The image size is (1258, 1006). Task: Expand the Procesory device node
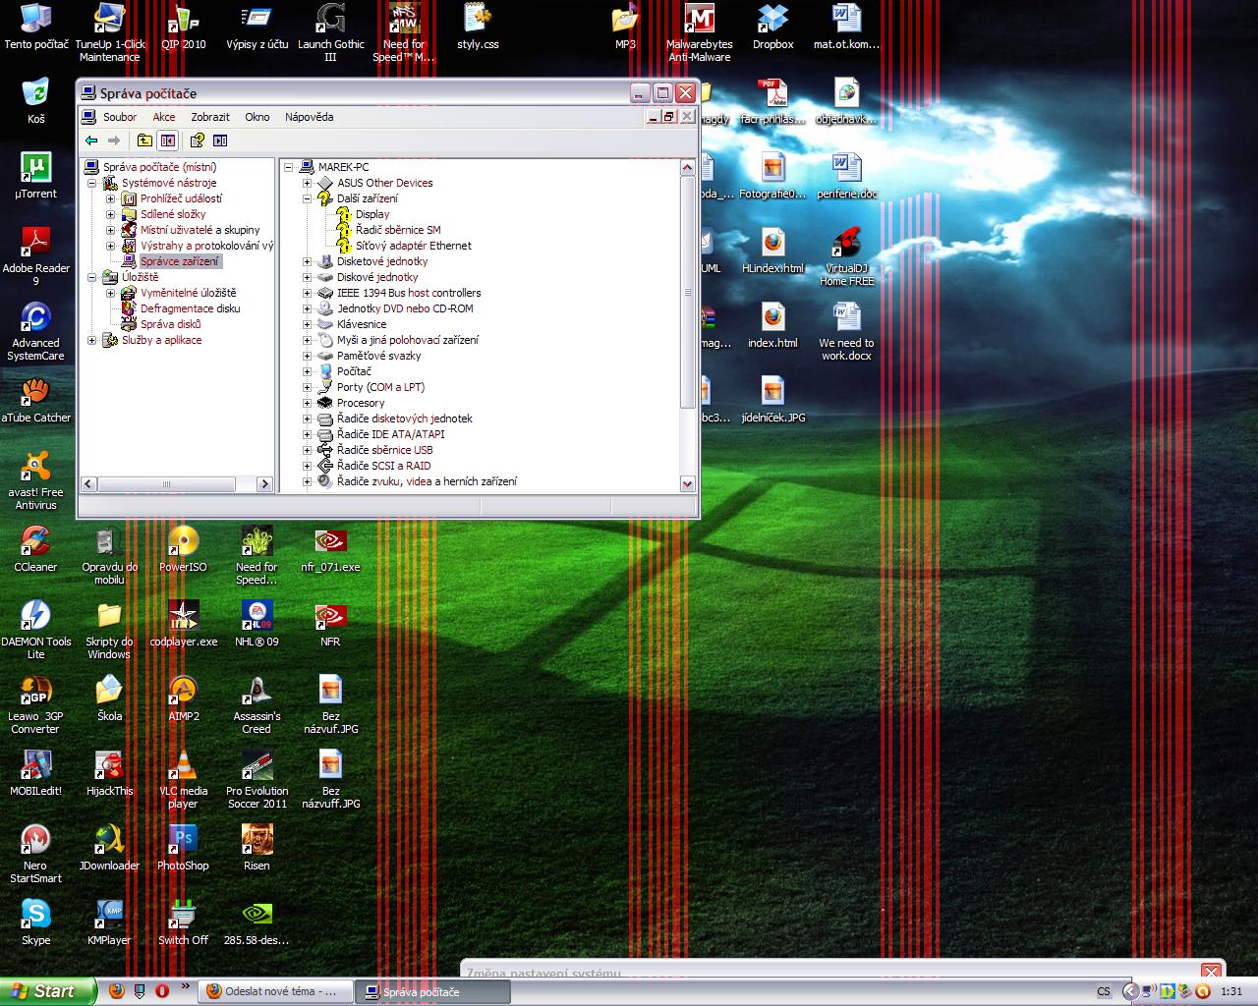click(x=307, y=403)
